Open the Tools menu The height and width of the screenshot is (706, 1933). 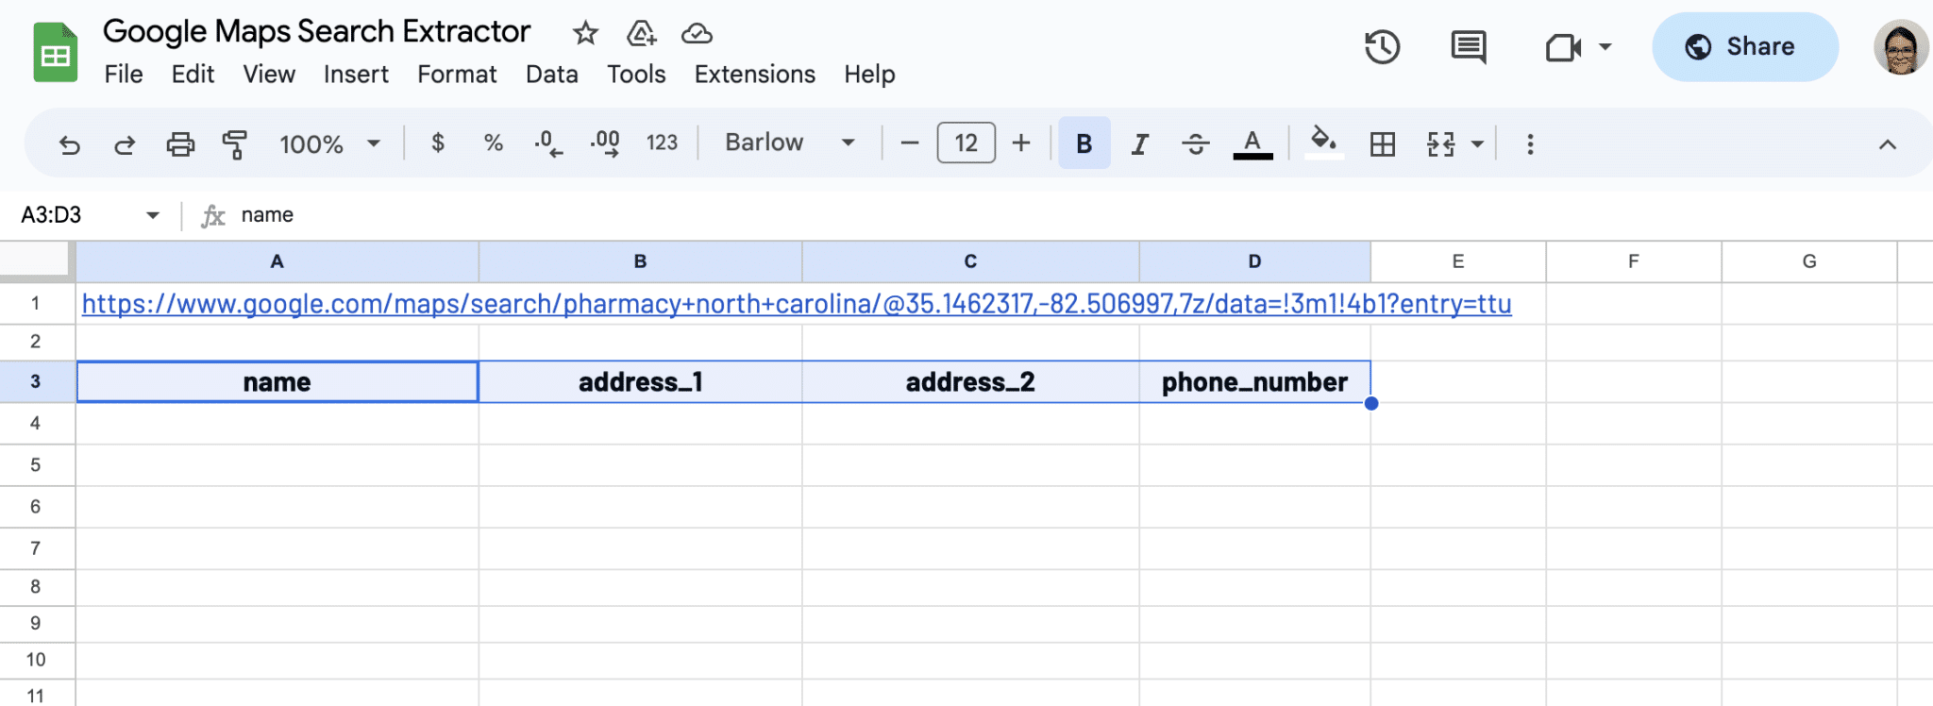(x=636, y=75)
